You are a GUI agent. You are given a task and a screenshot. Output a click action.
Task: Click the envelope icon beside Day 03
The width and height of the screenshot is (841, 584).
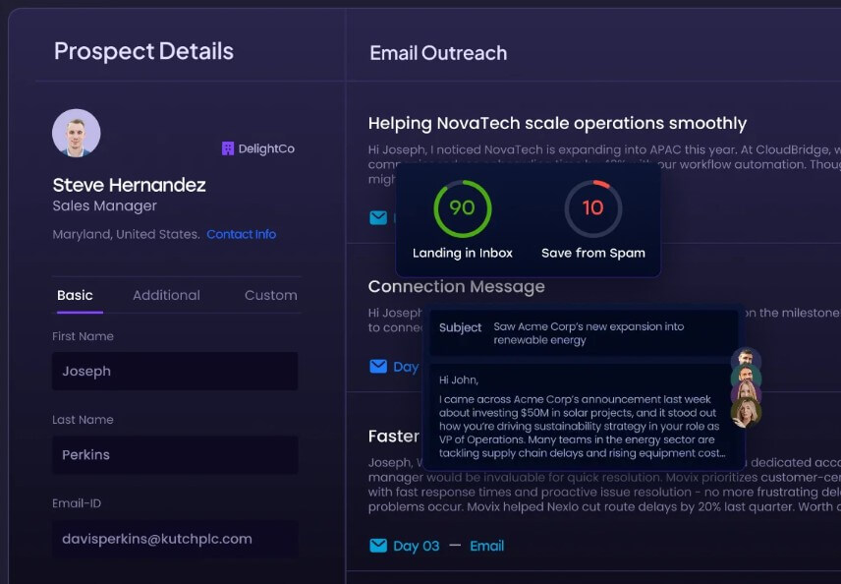(x=378, y=546)
